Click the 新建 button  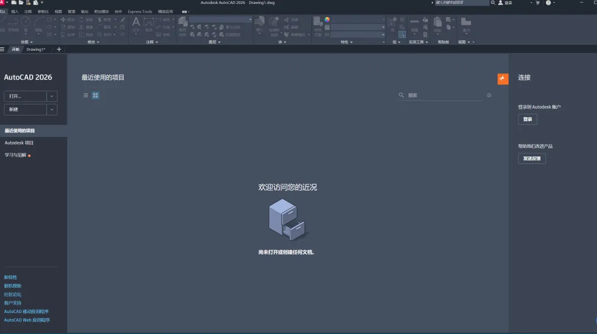tap(25, 109)
